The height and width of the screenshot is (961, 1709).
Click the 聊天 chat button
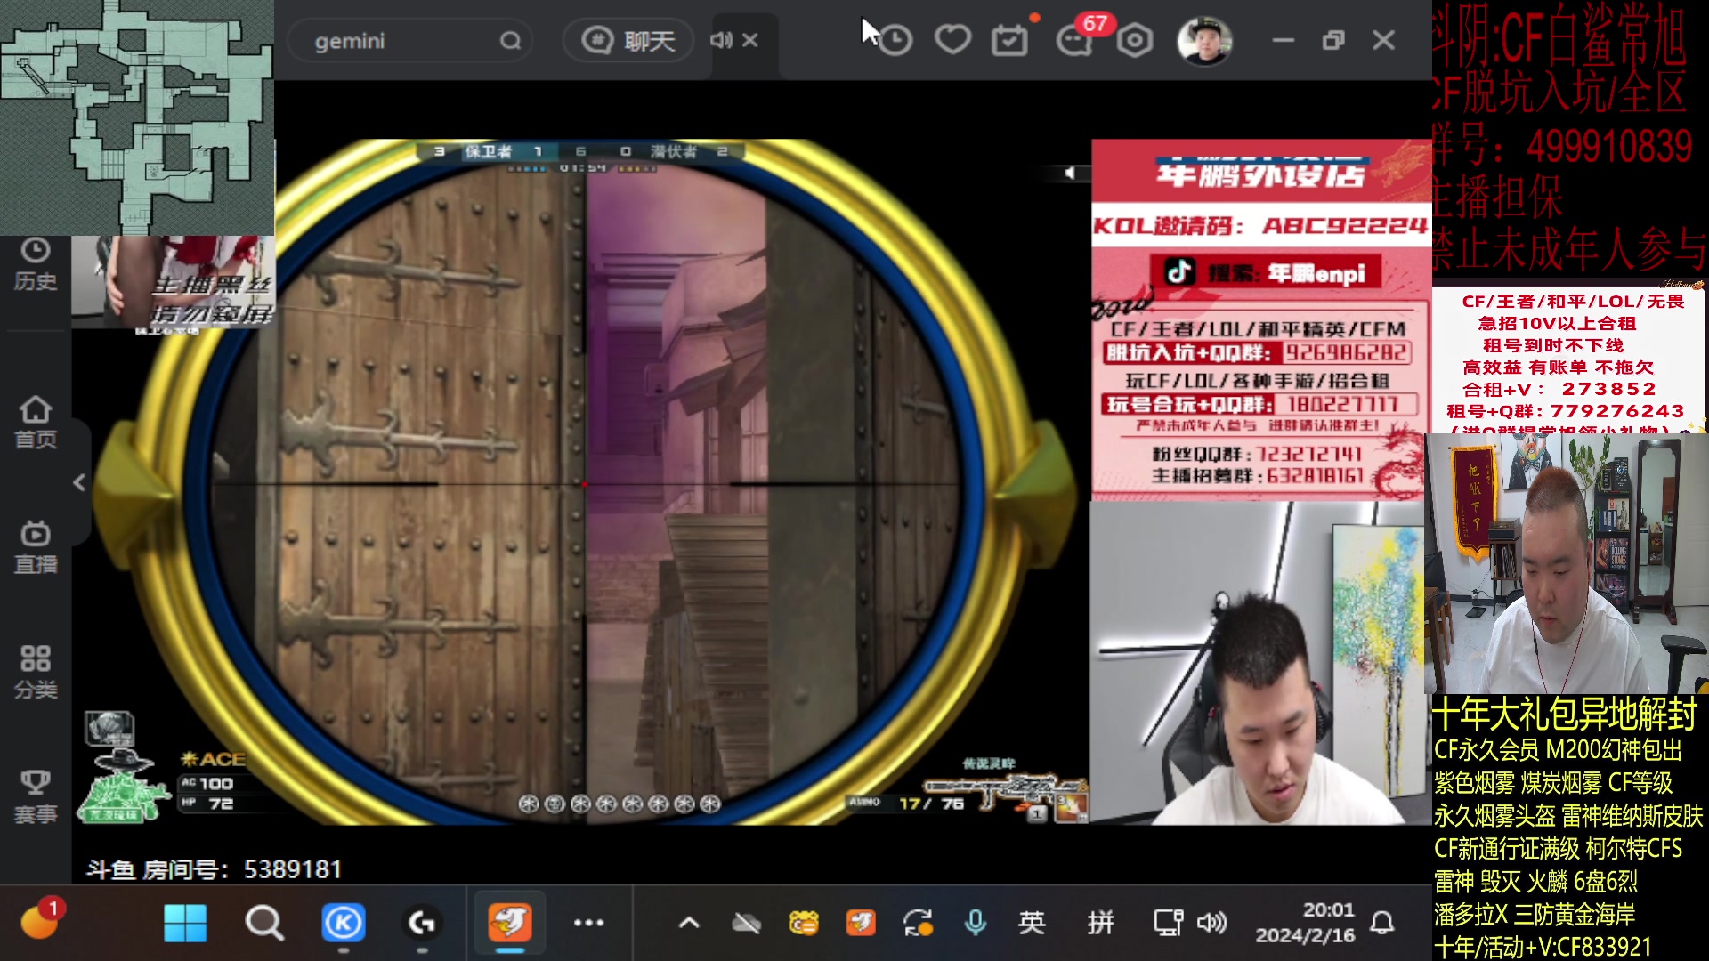(x=628, y=41)
